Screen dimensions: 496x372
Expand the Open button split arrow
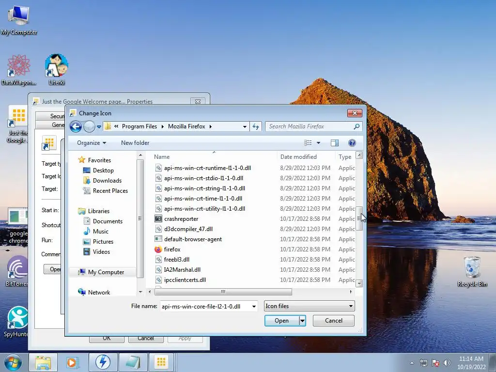pyautogui.click(x=302, y=321)
